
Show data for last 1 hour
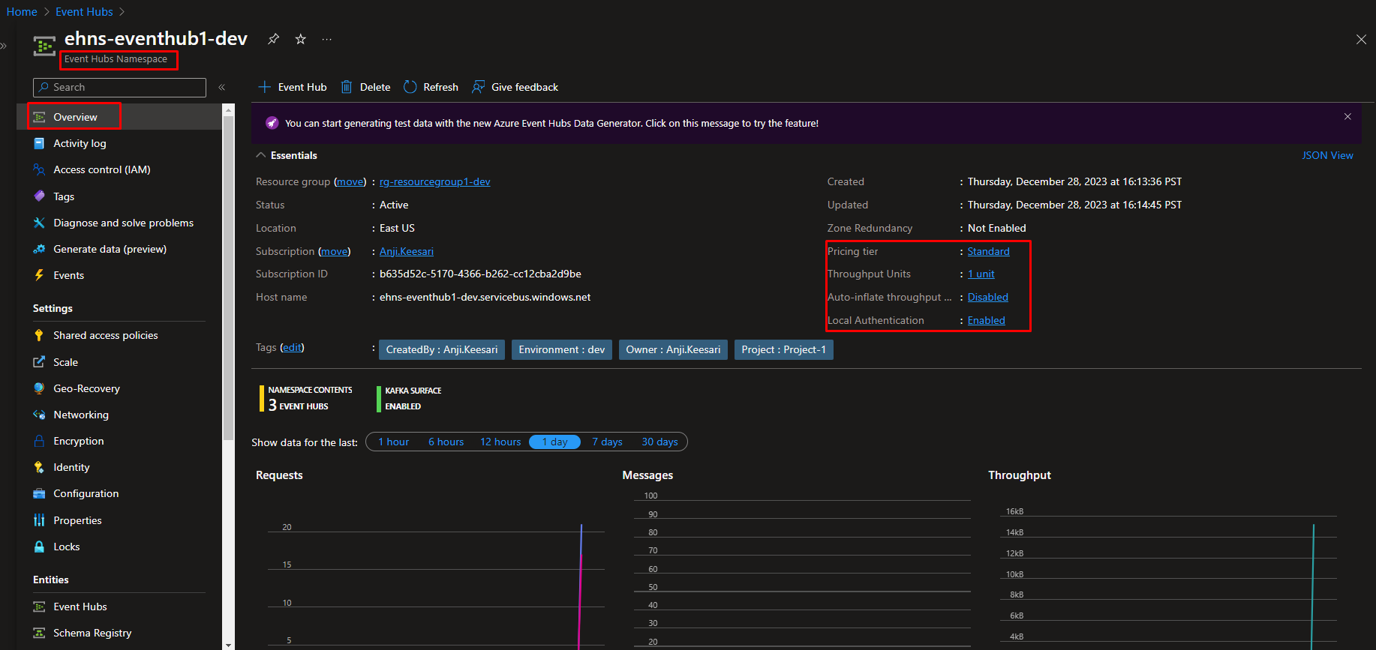[x=394, y=442]
